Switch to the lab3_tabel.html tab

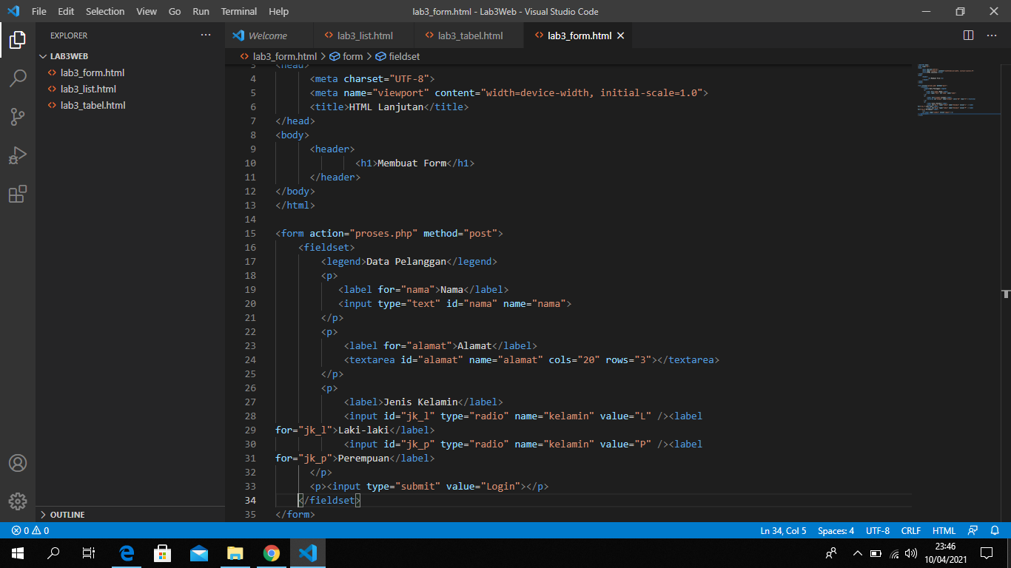(468, 35)
